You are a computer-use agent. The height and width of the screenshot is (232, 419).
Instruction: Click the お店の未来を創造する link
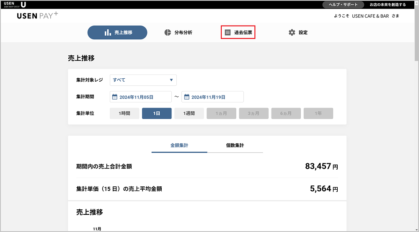pos(388,5)
